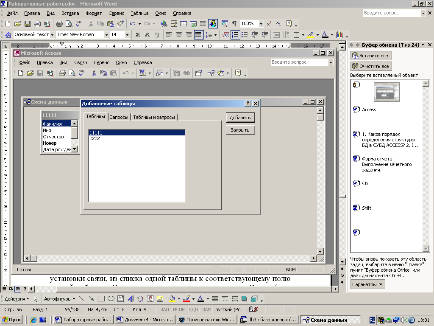This screenshot has height=326, width=434.
Task: Click Highlight color marker icon
Action: (311, 35)
